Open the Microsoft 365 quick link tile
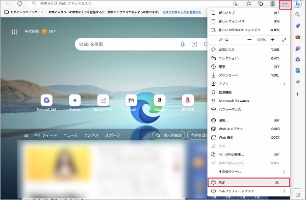This screenshot has height=200, width=306. 46,103
